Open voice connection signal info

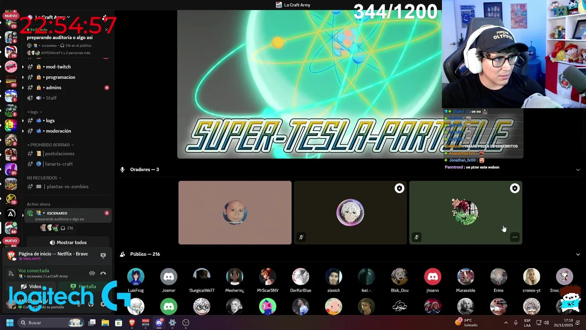pos(11,273)
